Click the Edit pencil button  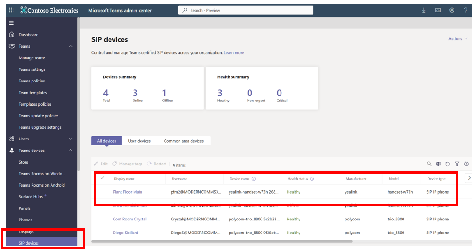coord(101,164)
